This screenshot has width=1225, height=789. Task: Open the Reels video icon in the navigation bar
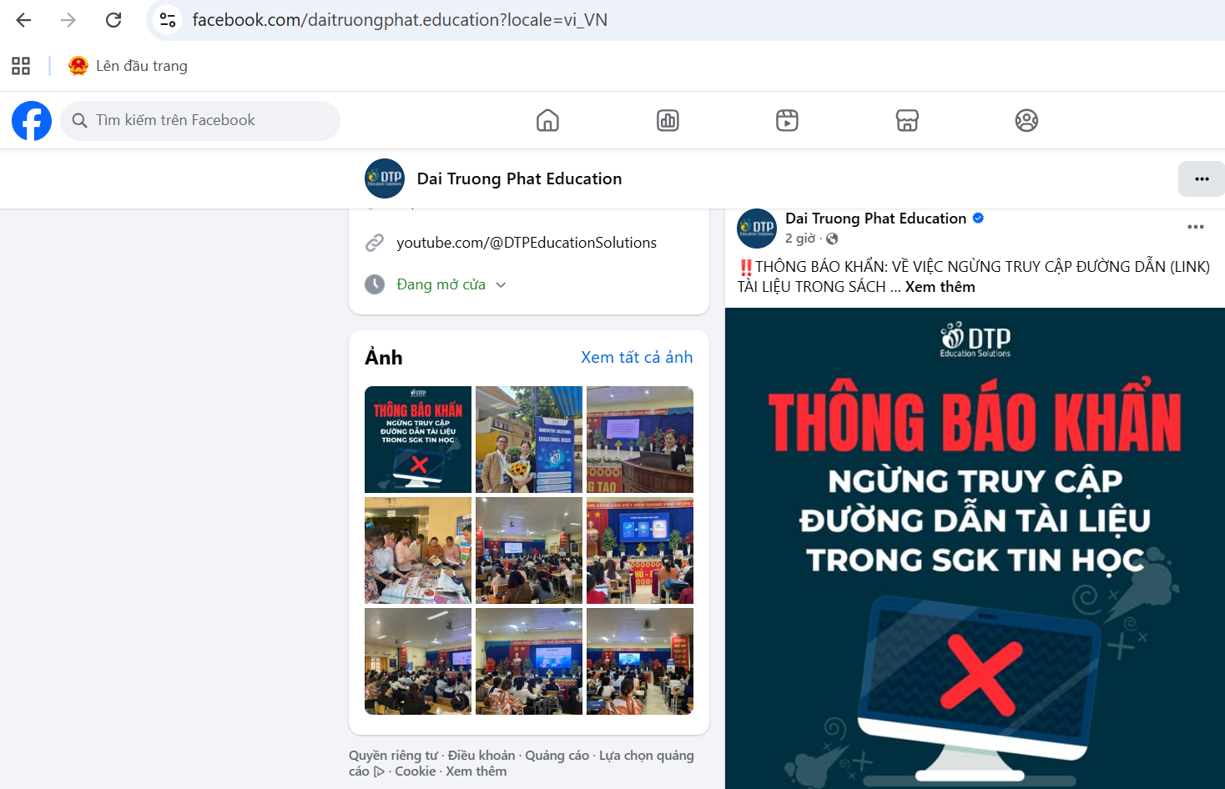tap(787, 121)
